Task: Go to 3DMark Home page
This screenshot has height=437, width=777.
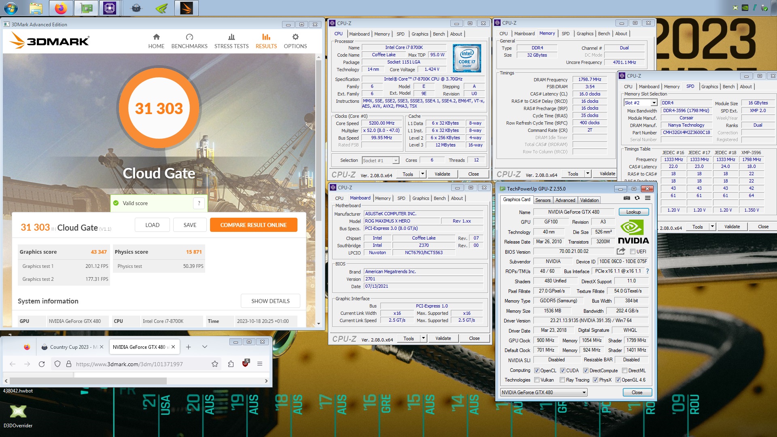Action: (x=156, y=41)
